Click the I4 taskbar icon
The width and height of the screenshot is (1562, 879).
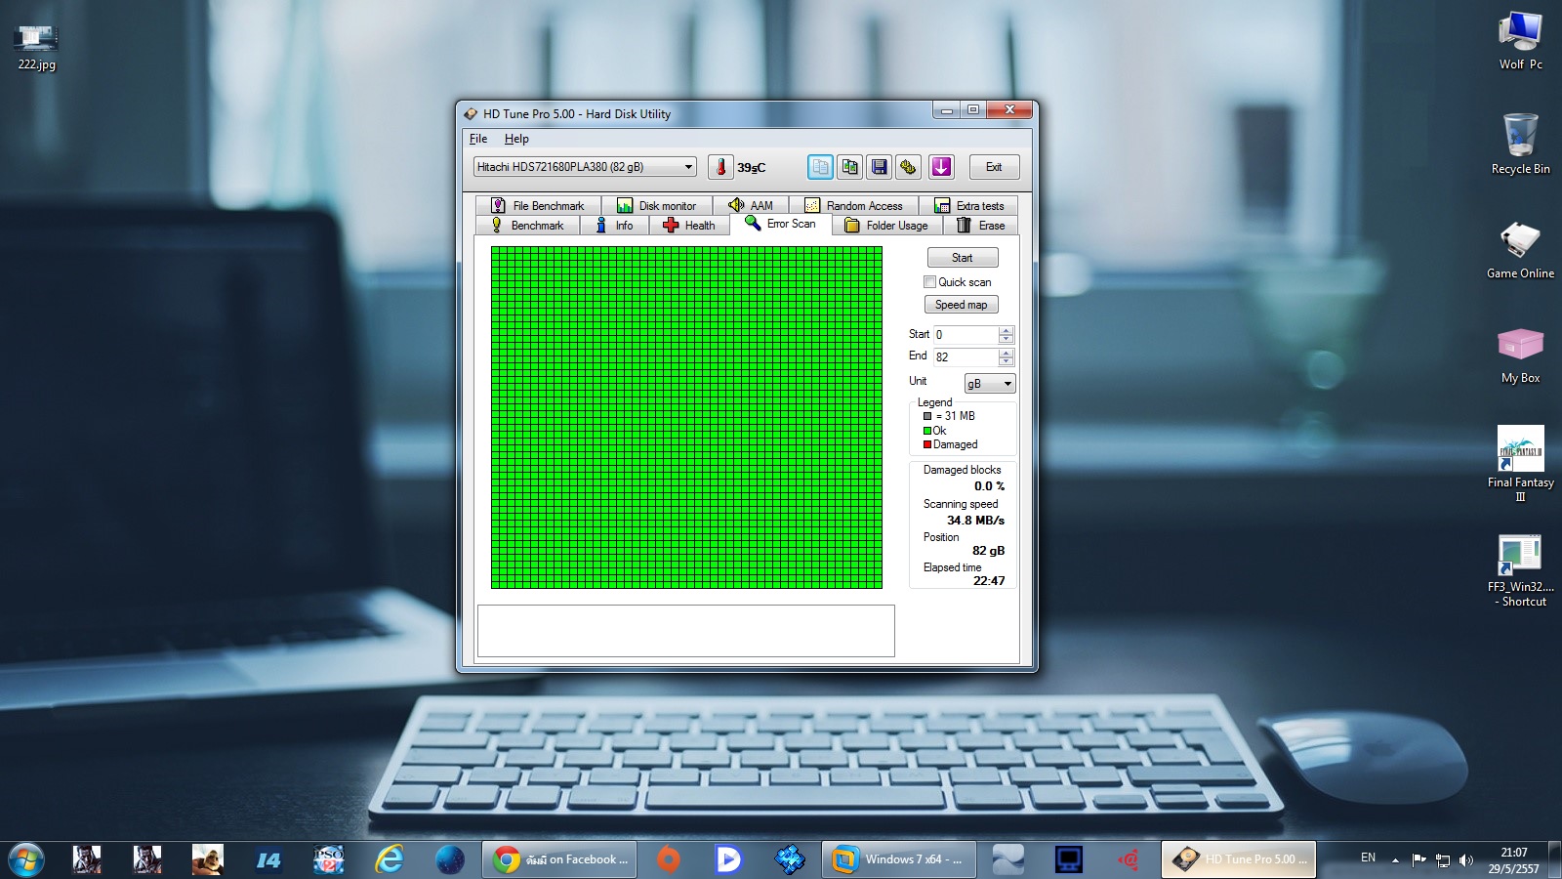pyautogui.click(x=268, y=859)
